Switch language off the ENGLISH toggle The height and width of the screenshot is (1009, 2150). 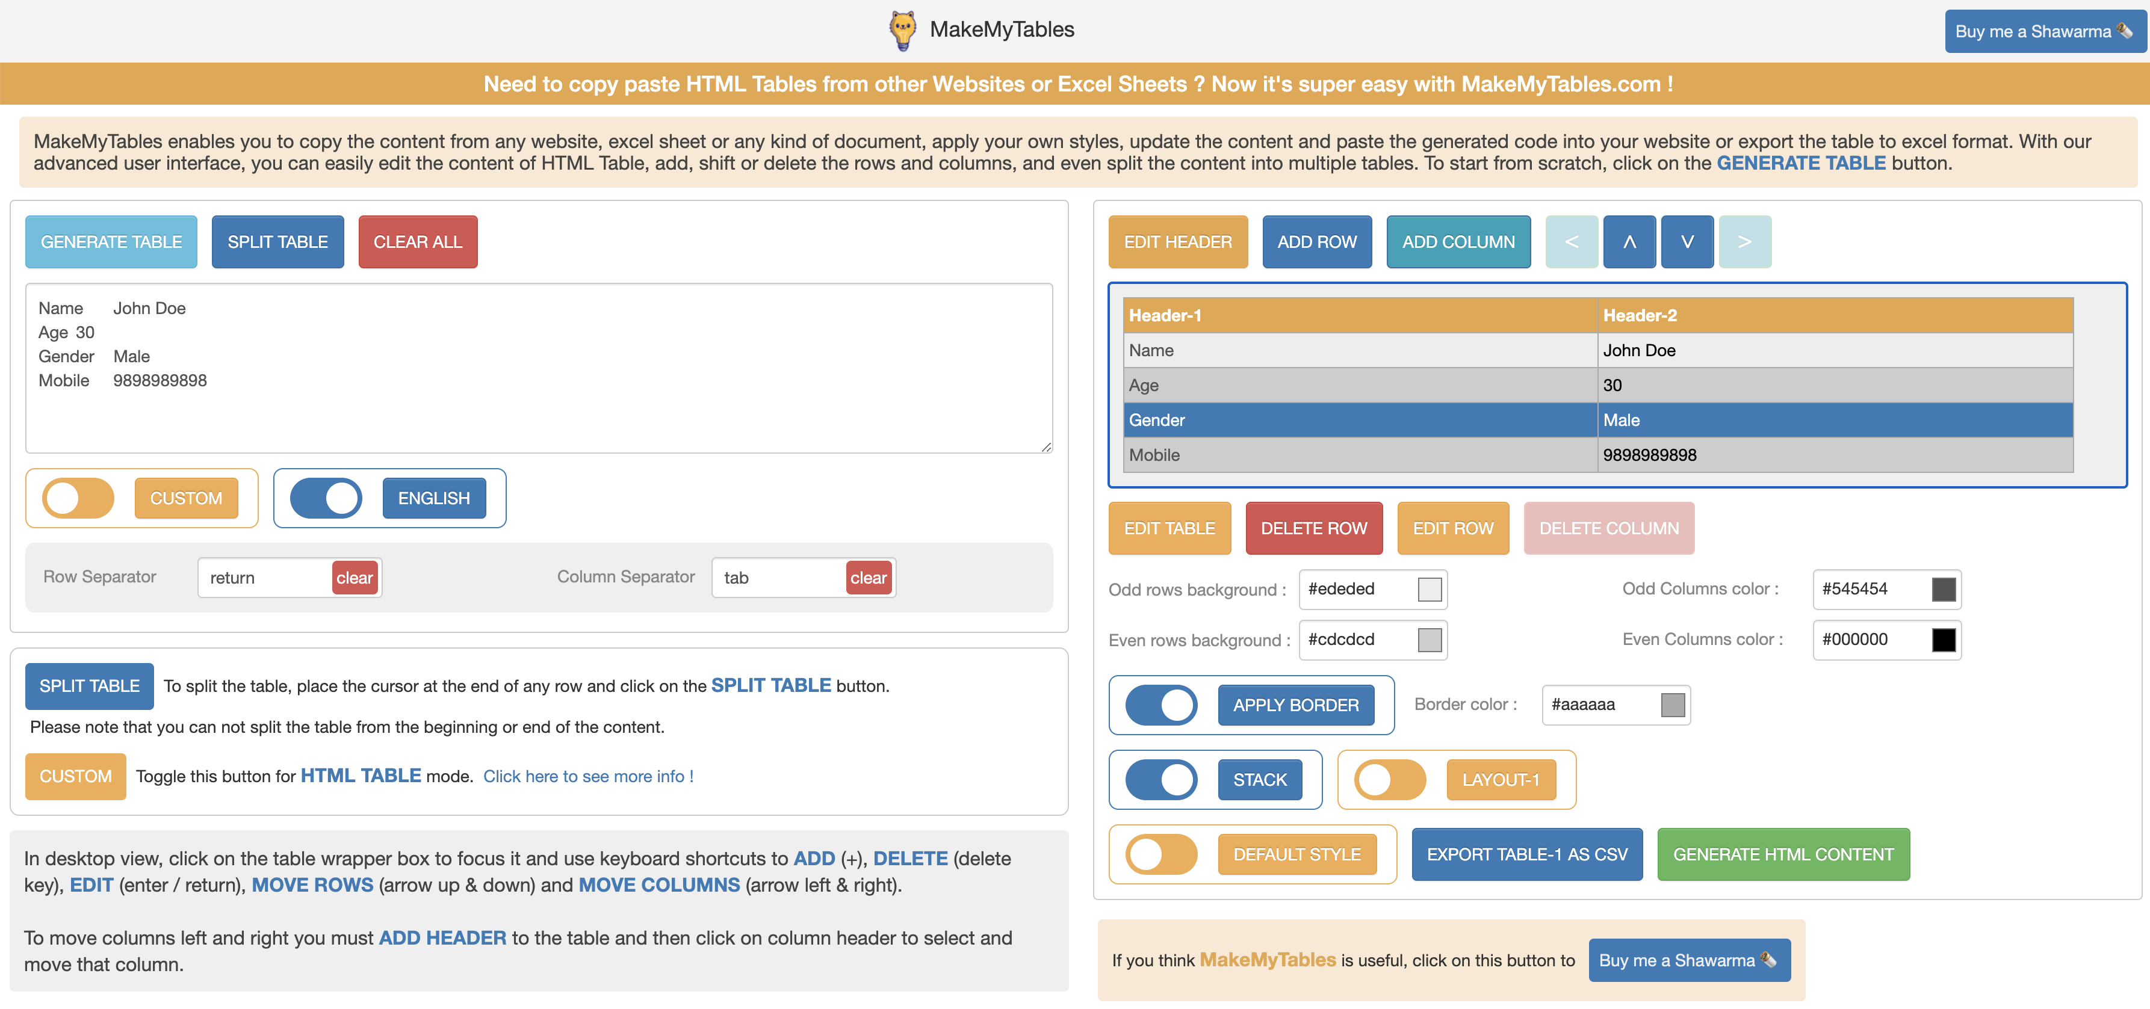click(x=326, y=498)
